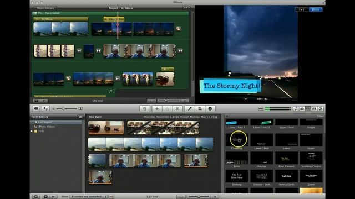
Task: Show the transitions browser
Action: pyautogui.click(x=314, y=109)
